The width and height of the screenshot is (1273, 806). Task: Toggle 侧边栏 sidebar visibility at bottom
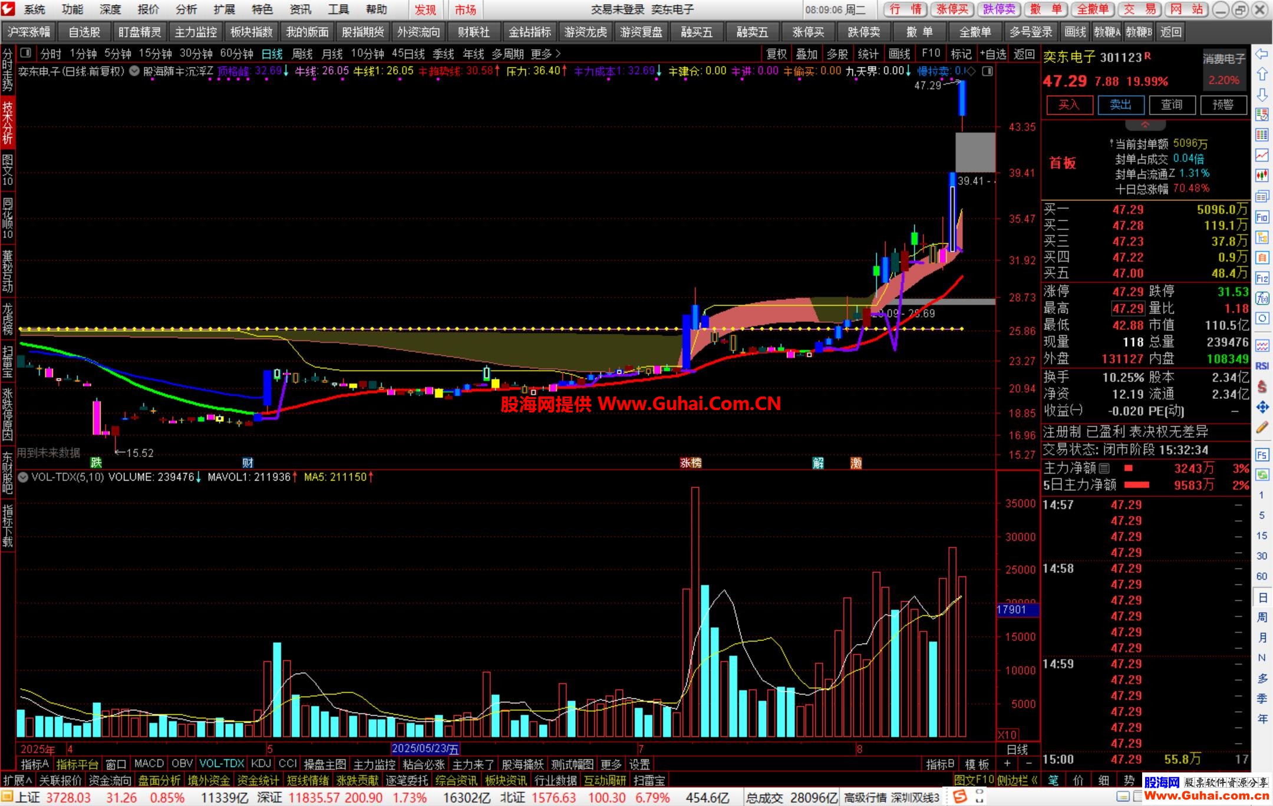pyautogui.click(x=1017, y=780)
